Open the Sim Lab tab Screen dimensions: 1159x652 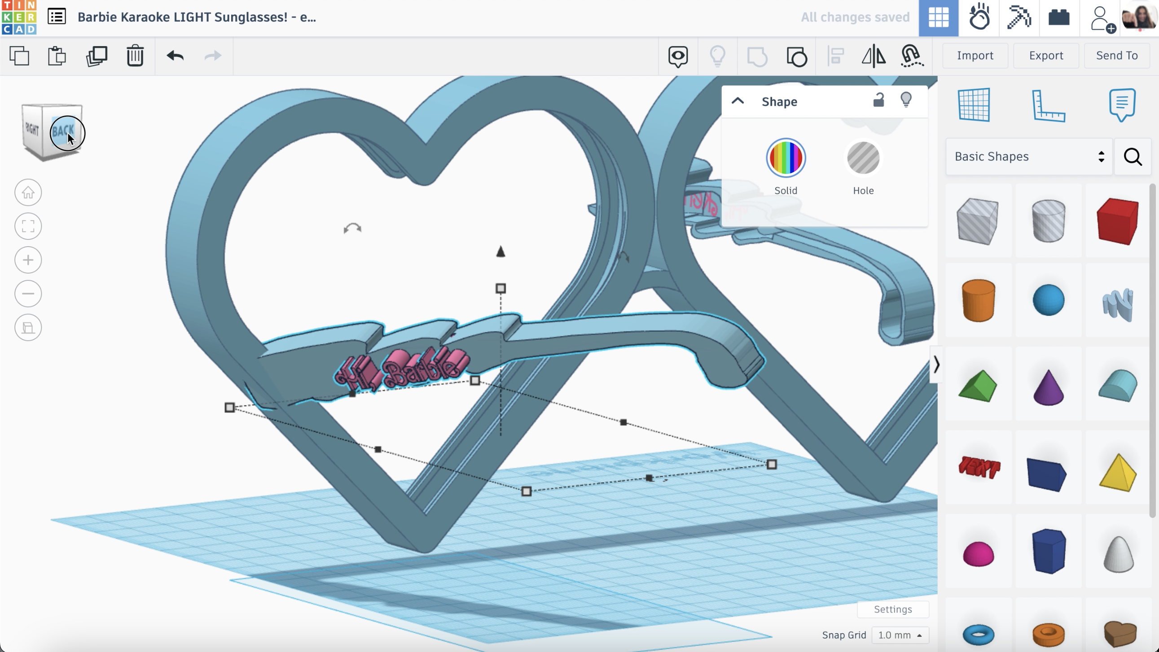pos(979,18)
